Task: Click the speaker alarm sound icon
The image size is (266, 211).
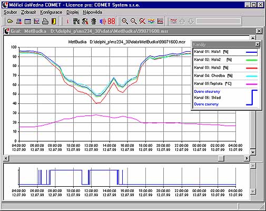Action: pos(103,22)
